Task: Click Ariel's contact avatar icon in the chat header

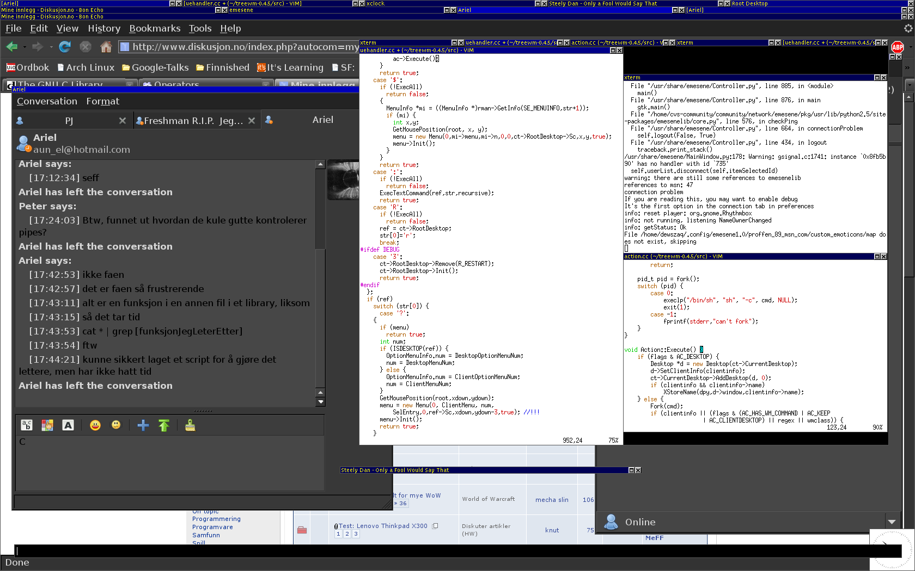Action: pos(24,144)
